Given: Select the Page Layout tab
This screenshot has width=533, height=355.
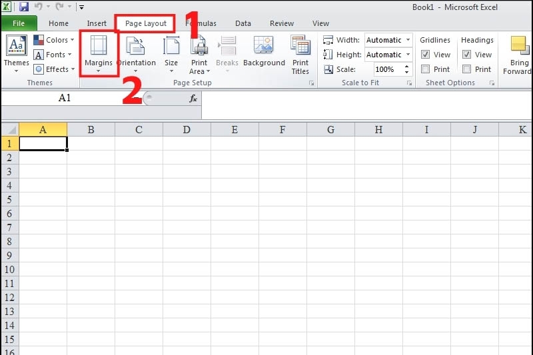Looking at the screenshot, I should pyautogui.click(x=145, y=23).
